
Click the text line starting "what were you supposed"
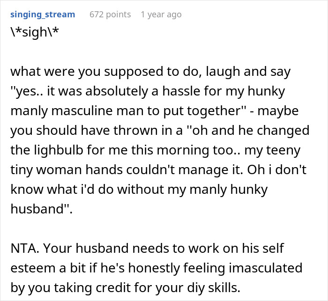click(x=150, y=72)
